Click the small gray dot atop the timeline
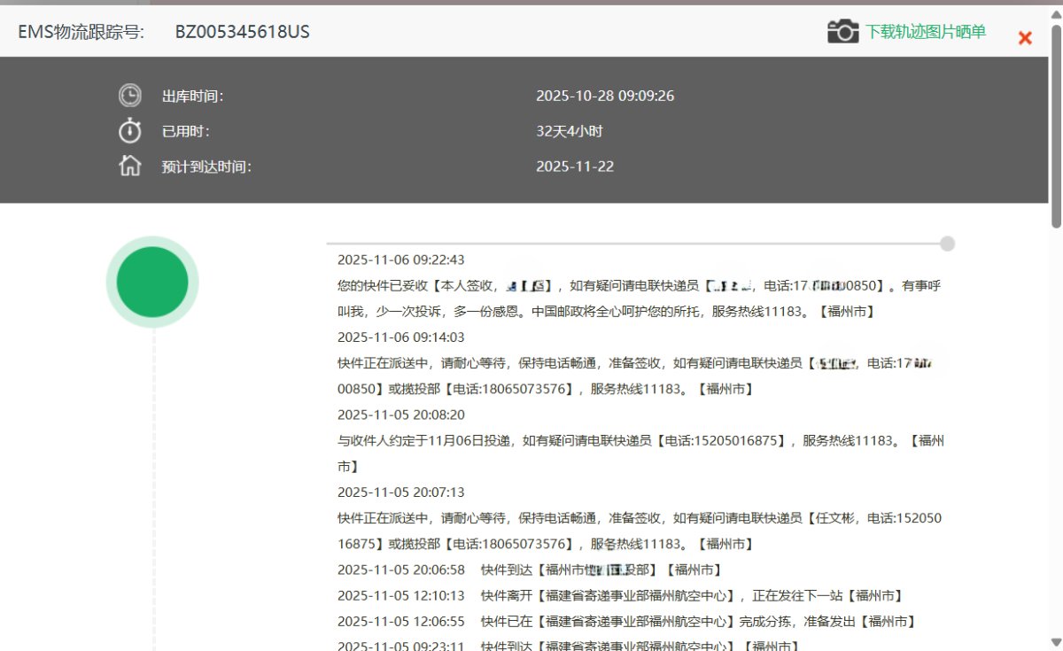1063x651 pixels. tap(948, 244)
